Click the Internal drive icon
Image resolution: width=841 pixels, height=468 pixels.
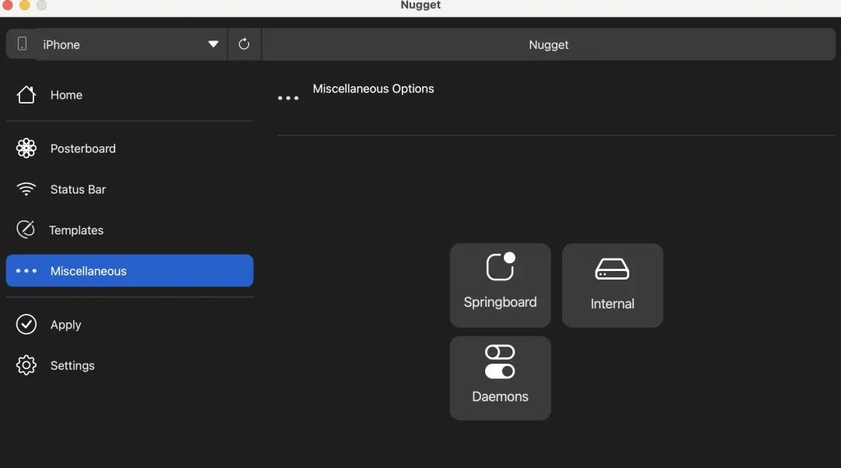click(x=612, y=269)
